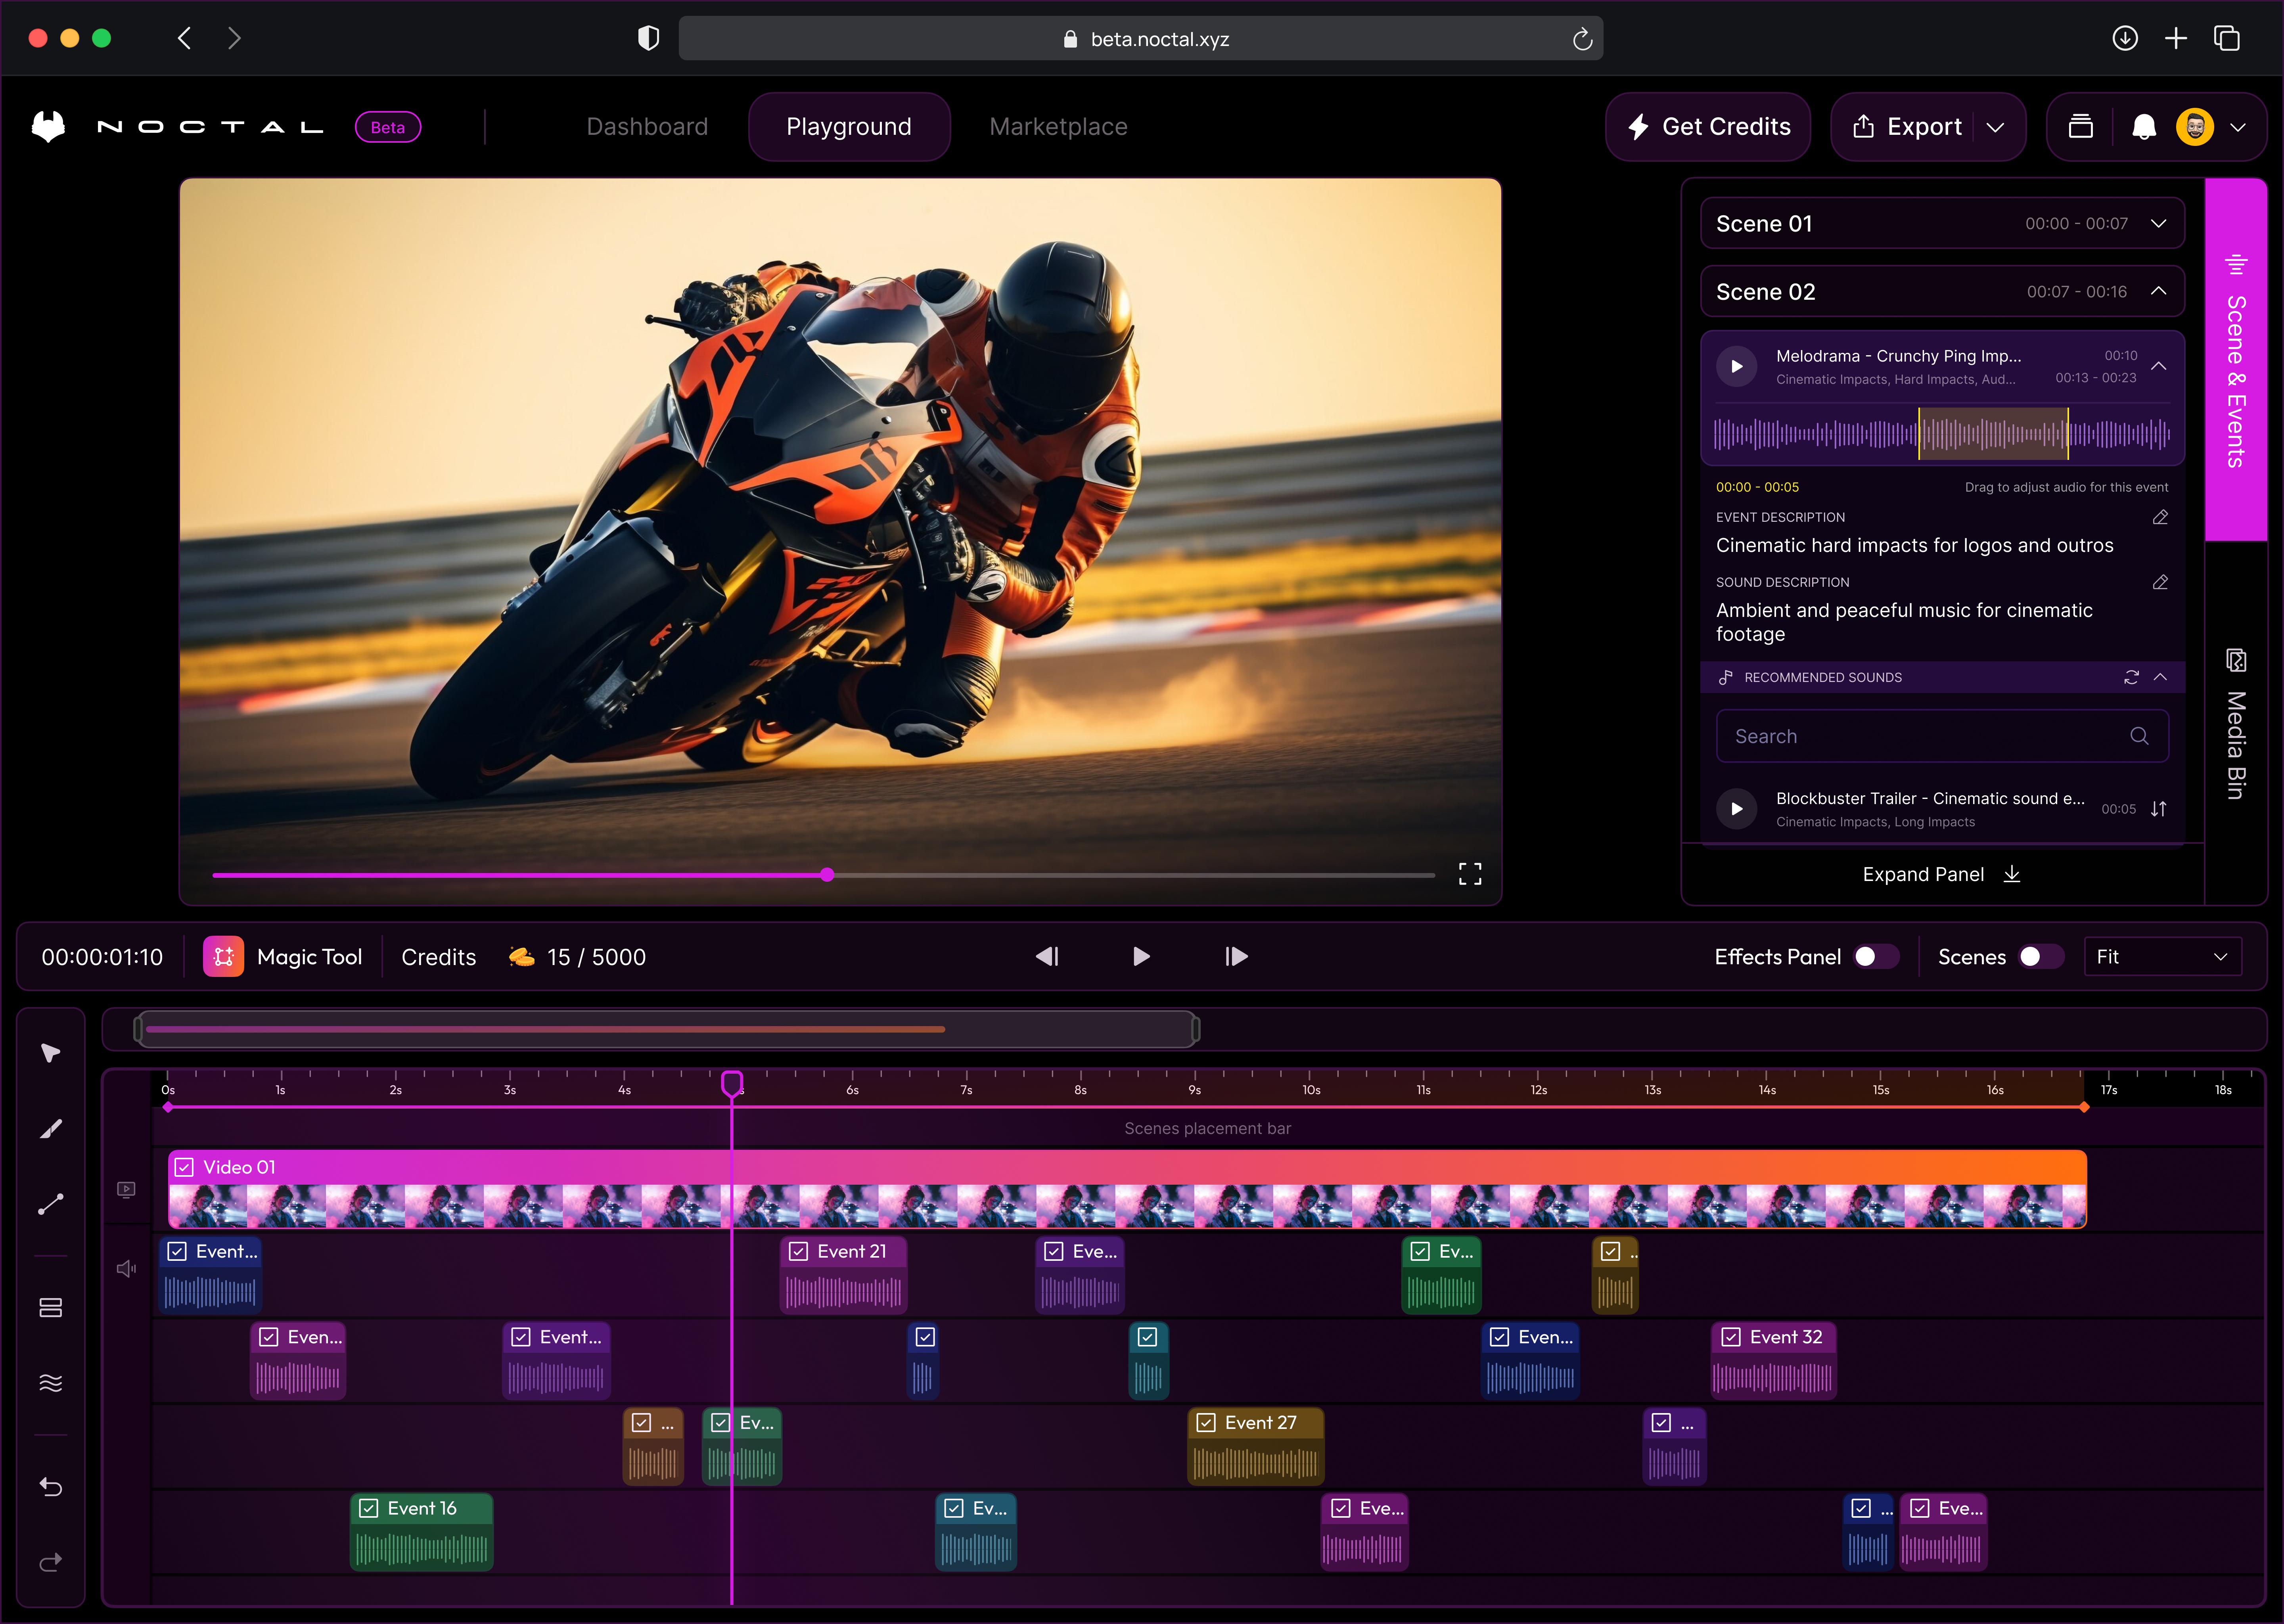Click the undo arrow icon
This screenshot has width=2284, height=1624.
pos(50,1487)
